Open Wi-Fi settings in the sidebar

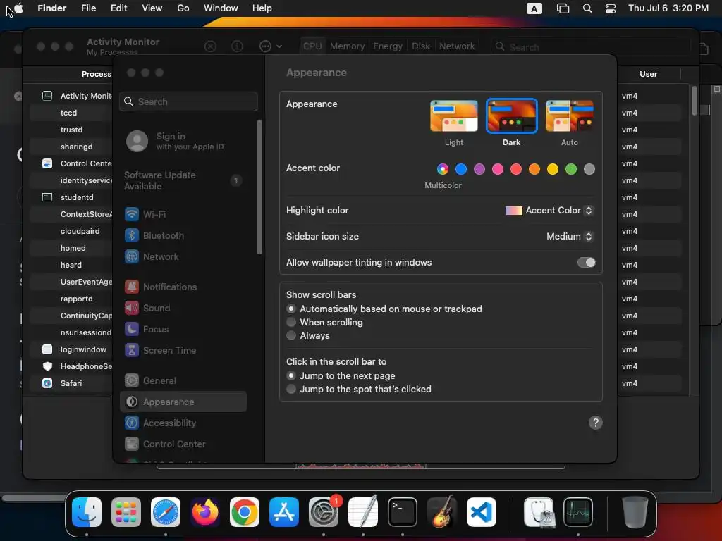pos(184,214)
